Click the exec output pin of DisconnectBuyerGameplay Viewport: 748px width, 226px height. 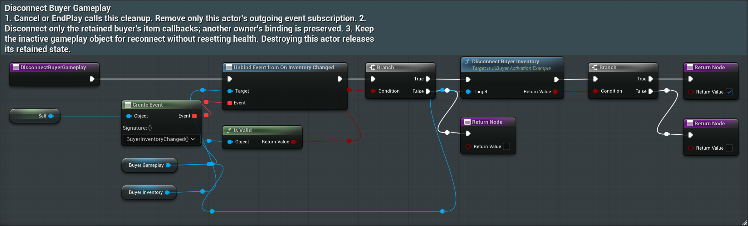pos(92,79)
